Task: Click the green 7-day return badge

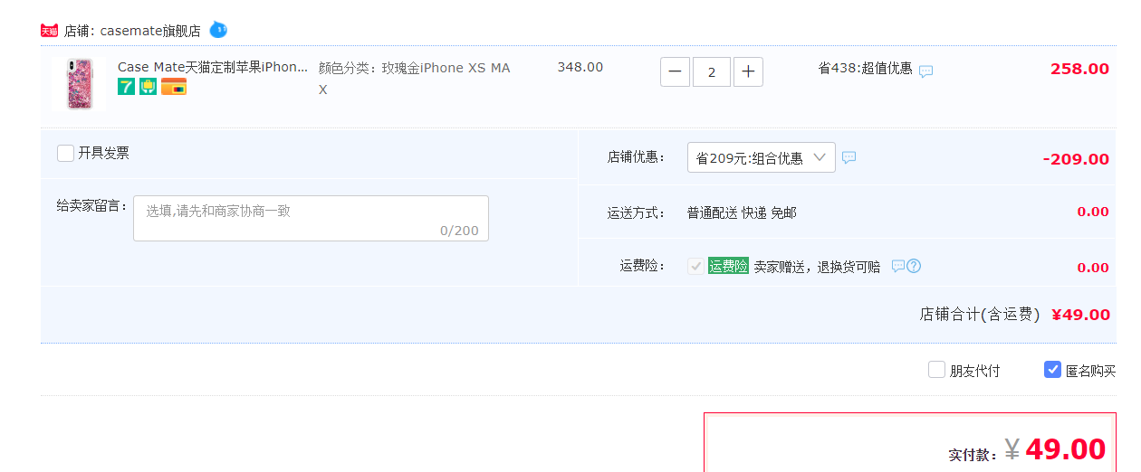Action: (x=126, y=87)
